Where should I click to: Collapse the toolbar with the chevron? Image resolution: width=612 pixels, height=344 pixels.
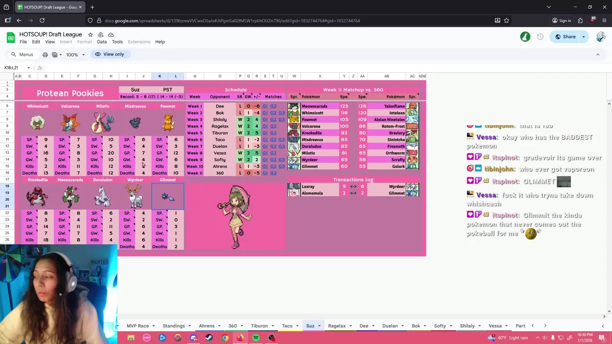coord(598,54)
